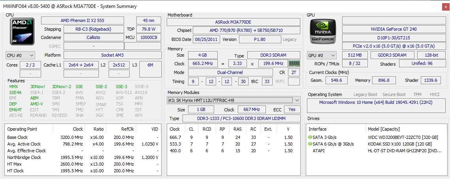
Task: Click the 45 nm process field
Action: click(149, 20)
